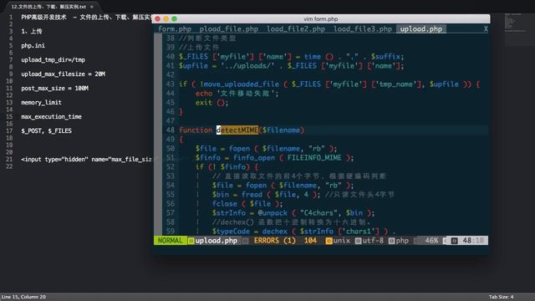Click vim window title vim form.php

(321, 19)
